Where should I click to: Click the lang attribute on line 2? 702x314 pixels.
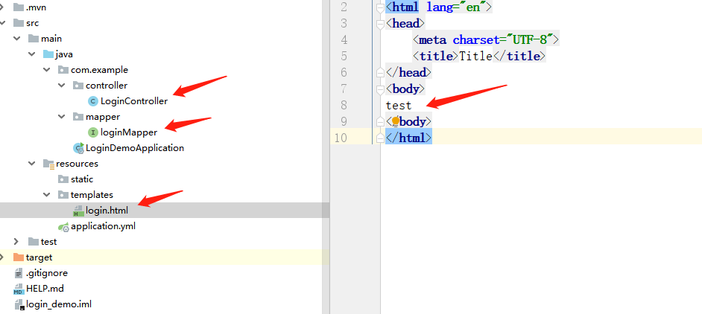pos(440,7)
